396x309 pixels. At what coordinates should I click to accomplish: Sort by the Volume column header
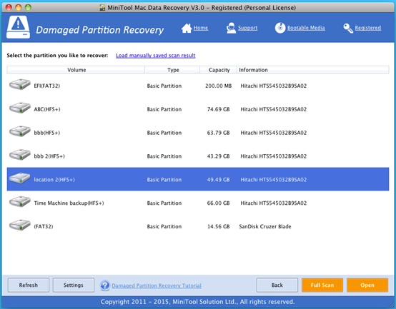(x=76, y=70)
